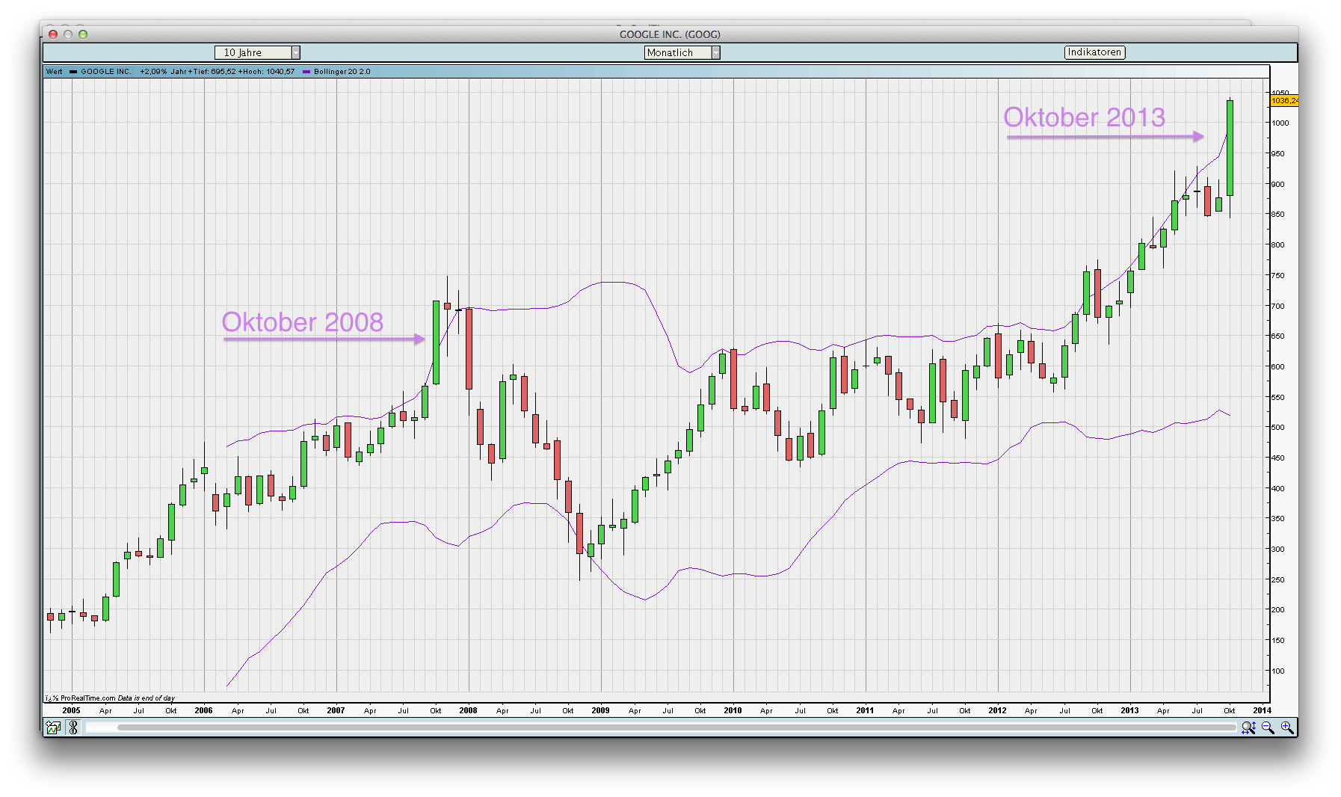Open the Indikatoren button
This screenshot has width=1341, height=797.
(1094, 52)
